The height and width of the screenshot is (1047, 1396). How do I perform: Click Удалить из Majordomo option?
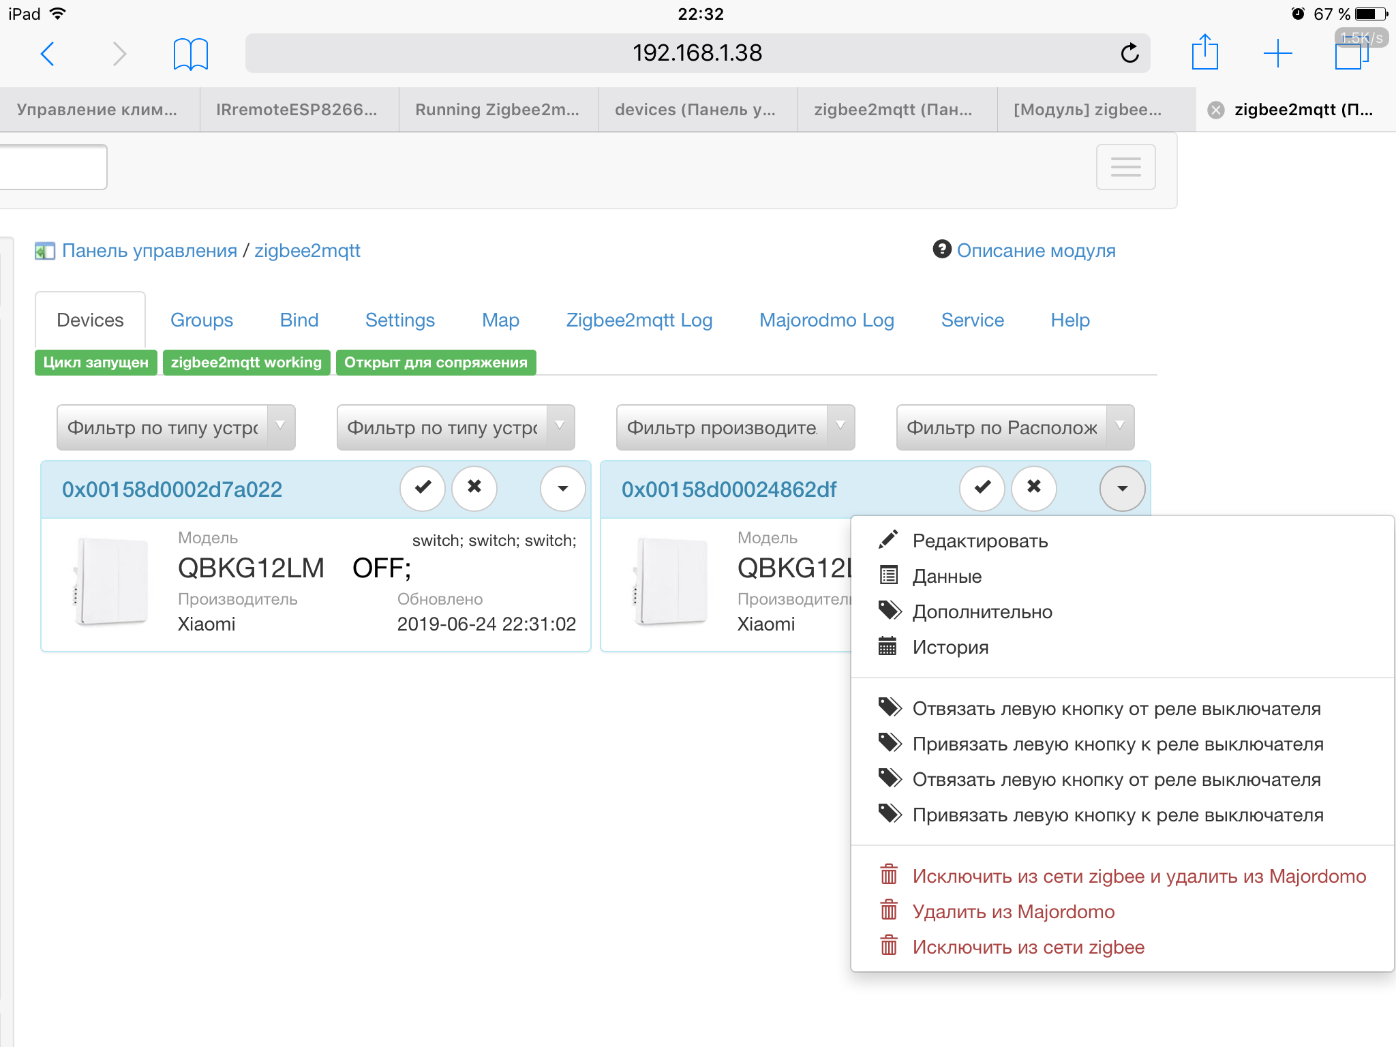click(1013, 912)
